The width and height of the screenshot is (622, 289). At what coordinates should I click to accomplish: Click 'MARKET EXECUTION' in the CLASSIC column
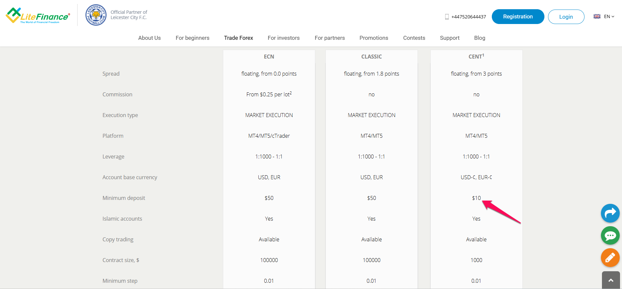[371, 115]
